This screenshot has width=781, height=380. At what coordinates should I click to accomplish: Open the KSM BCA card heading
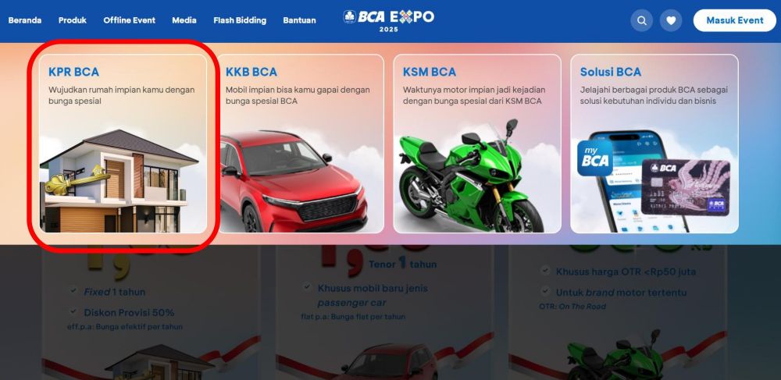(x=430, y=72)
